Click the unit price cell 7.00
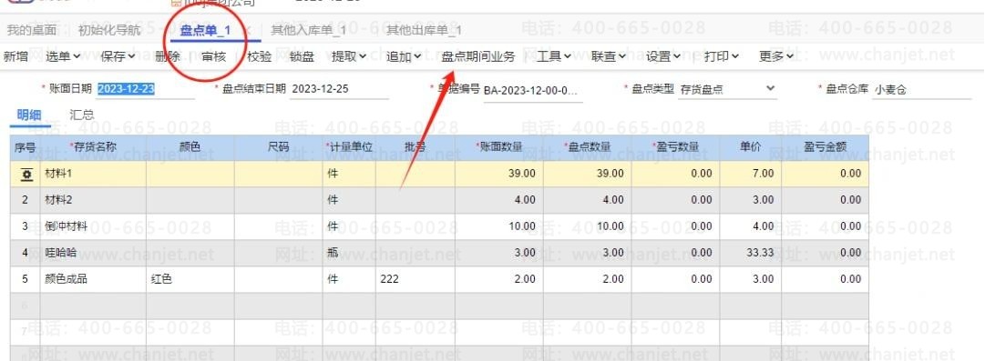The width and height of the screenshot is (985, 361). (x=751, y=174)
